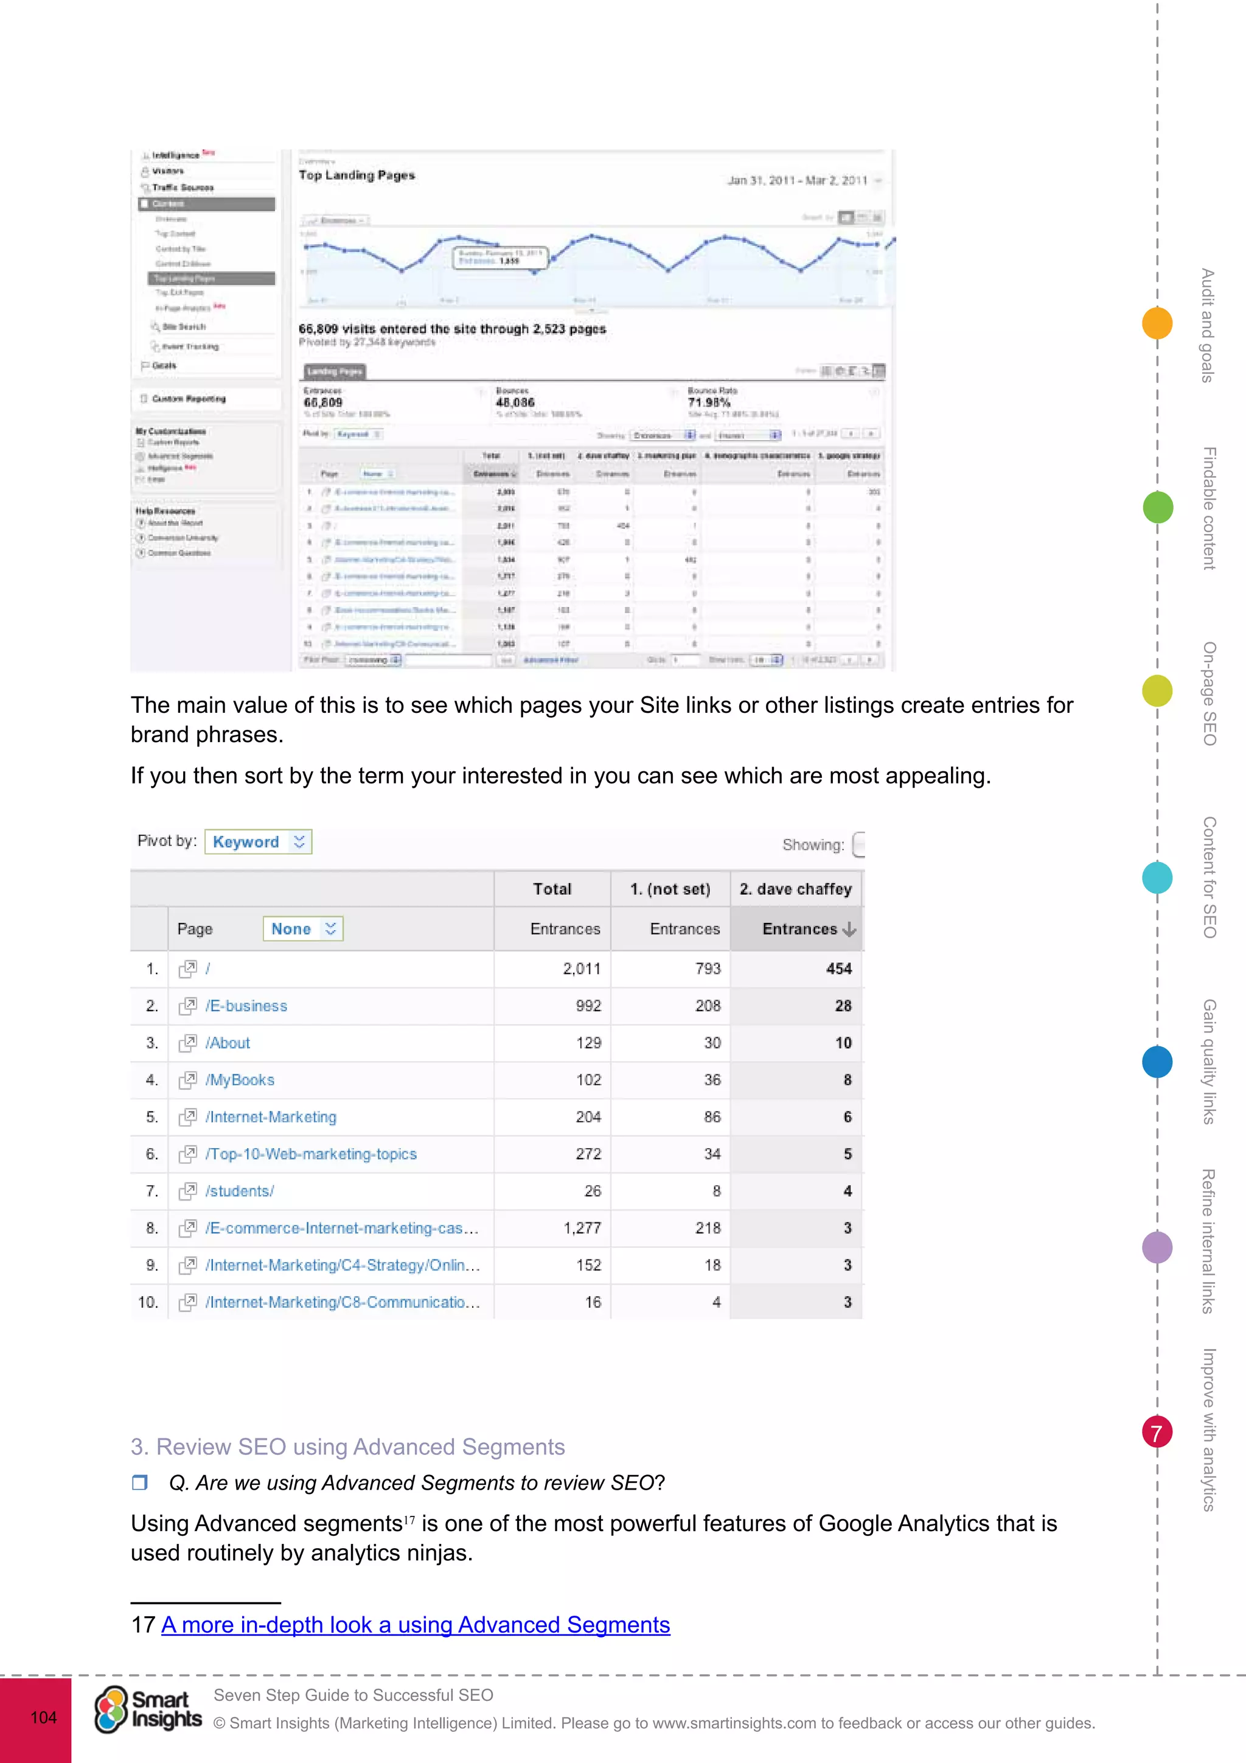Open the /E-commerce-Internet-marketing-cas… page link
Screen dimensions: 1246x1763
342,1228
